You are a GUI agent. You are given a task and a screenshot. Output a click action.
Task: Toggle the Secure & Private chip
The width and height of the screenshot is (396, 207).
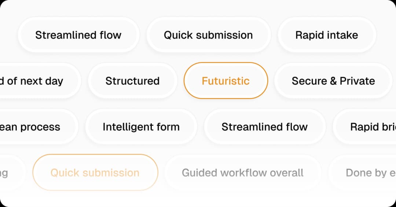coord(333,81)
